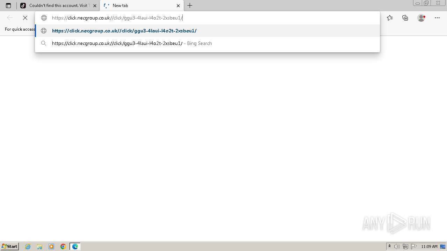The width and height of the screenshot is (447, 251).
Task: Open Settings and more ellipsis menu
Action: point(437,18)
